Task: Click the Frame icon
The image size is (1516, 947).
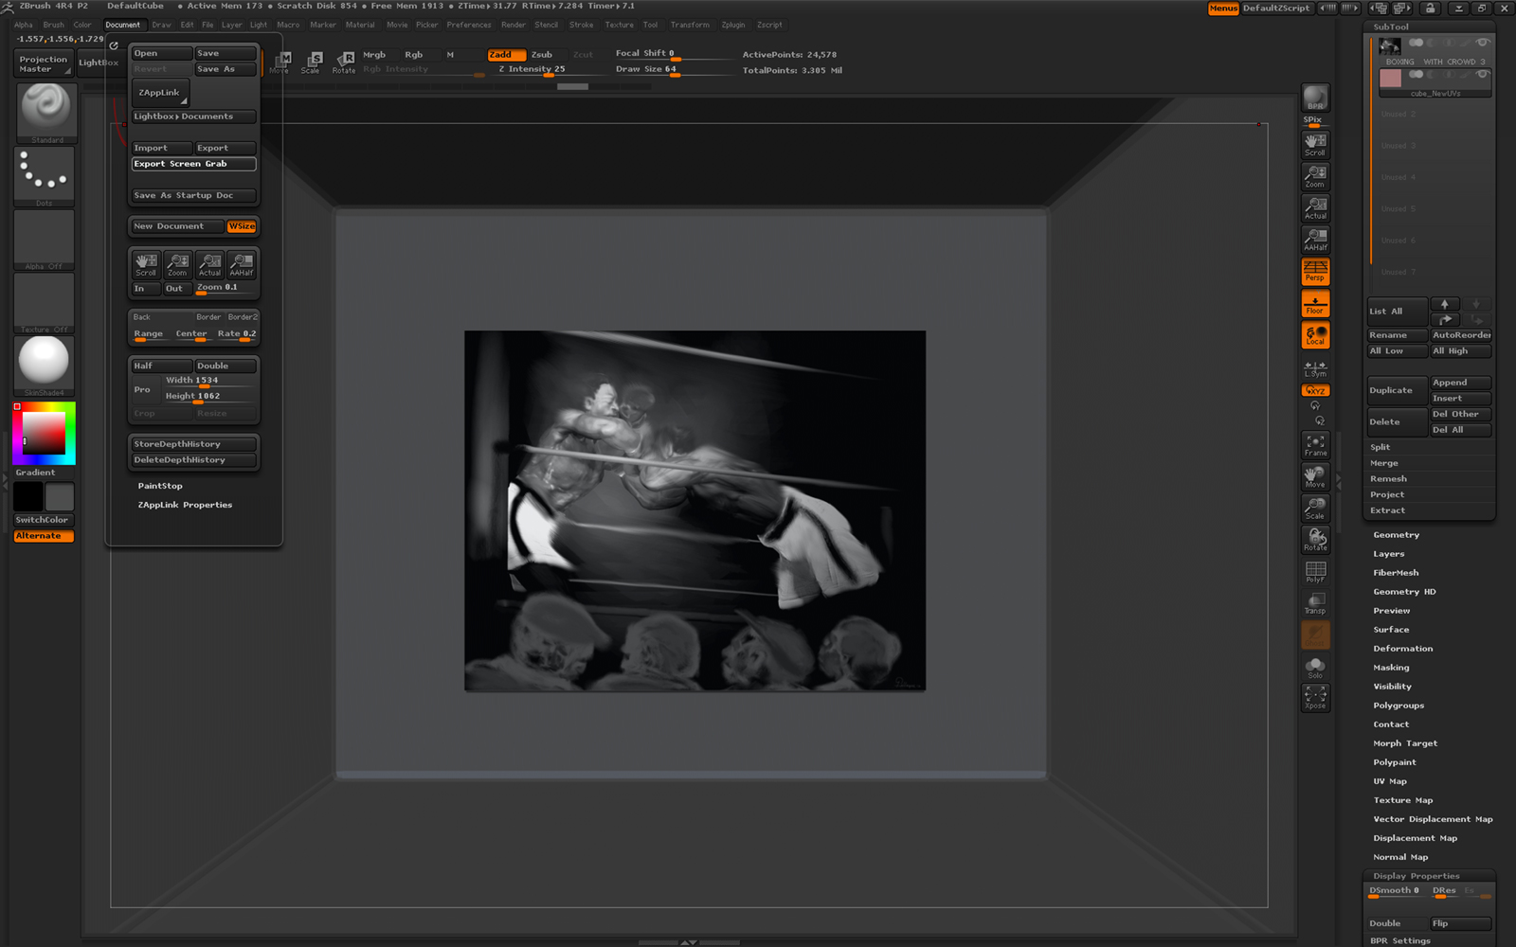Action: [1315, 445]
